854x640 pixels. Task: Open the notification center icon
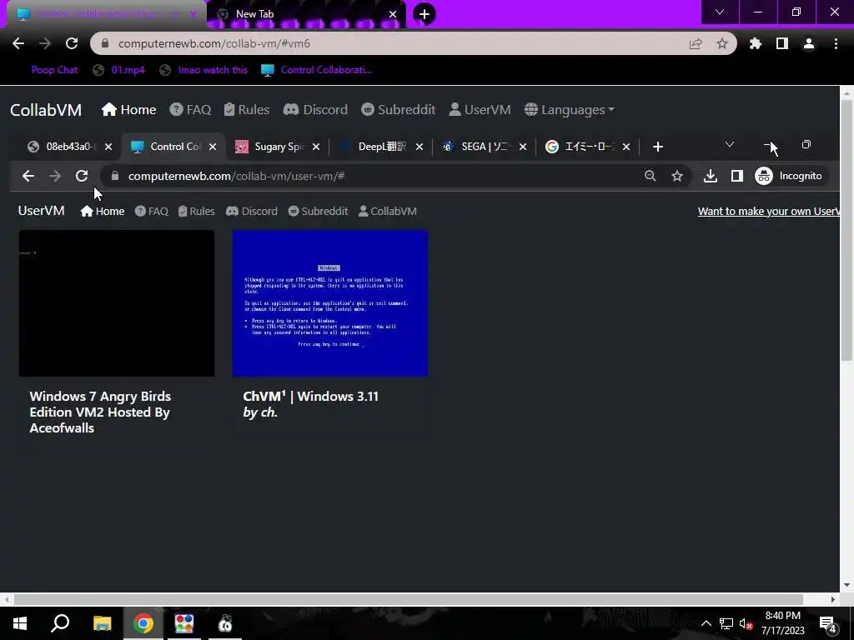[828, 624]
